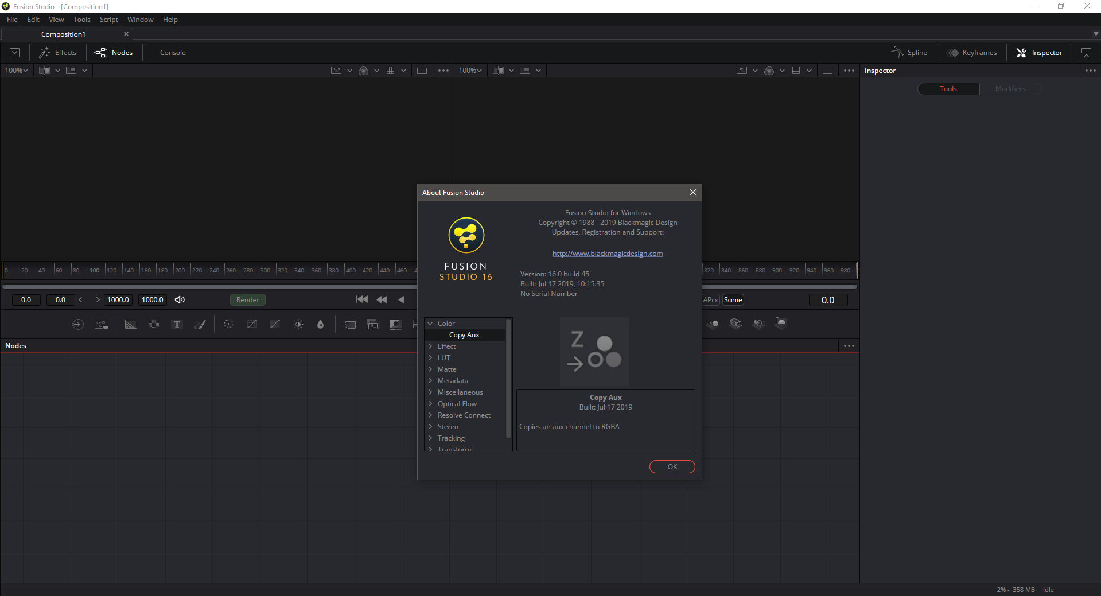1101x596 pixels.
Task: Collapse the Color category in About list
Action: coord(430,324)
